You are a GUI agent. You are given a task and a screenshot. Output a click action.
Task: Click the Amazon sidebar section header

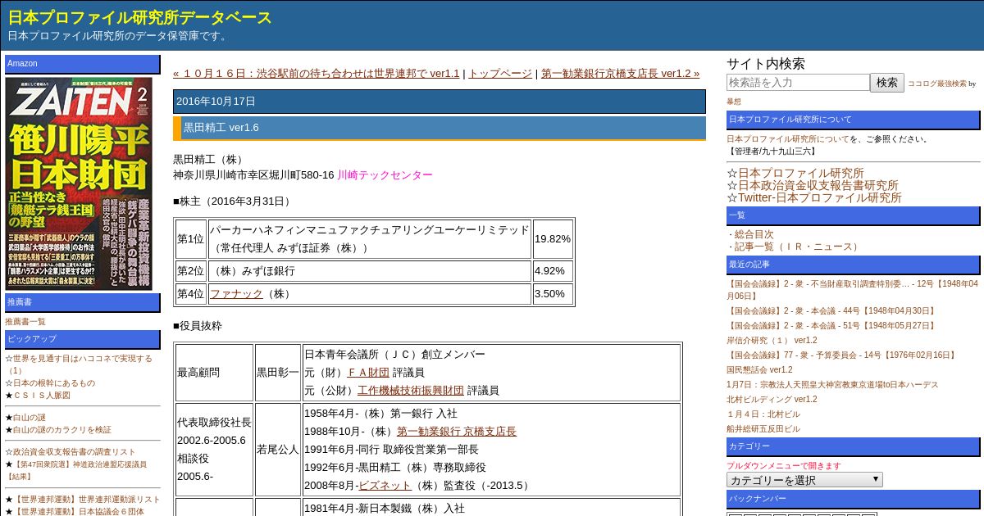[x=83, y=64]
